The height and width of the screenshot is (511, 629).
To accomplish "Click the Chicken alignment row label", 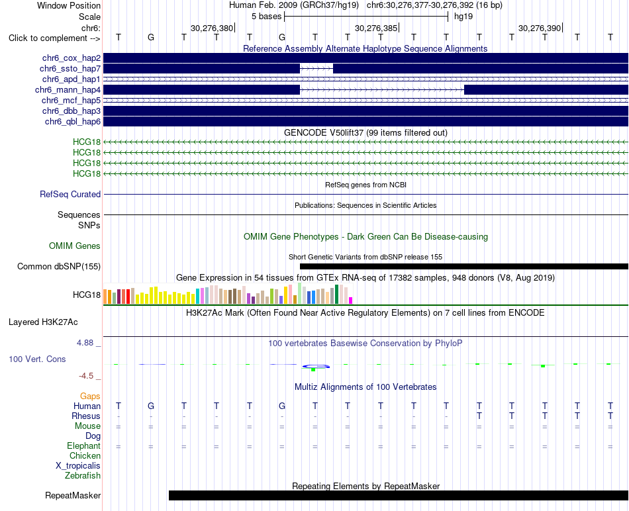I will coord(85,455).
